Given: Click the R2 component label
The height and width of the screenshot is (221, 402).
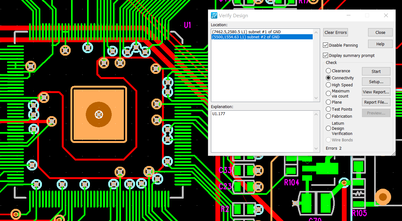Looking at the screenshot, I should pyautogui.click(x=225, y=209).
